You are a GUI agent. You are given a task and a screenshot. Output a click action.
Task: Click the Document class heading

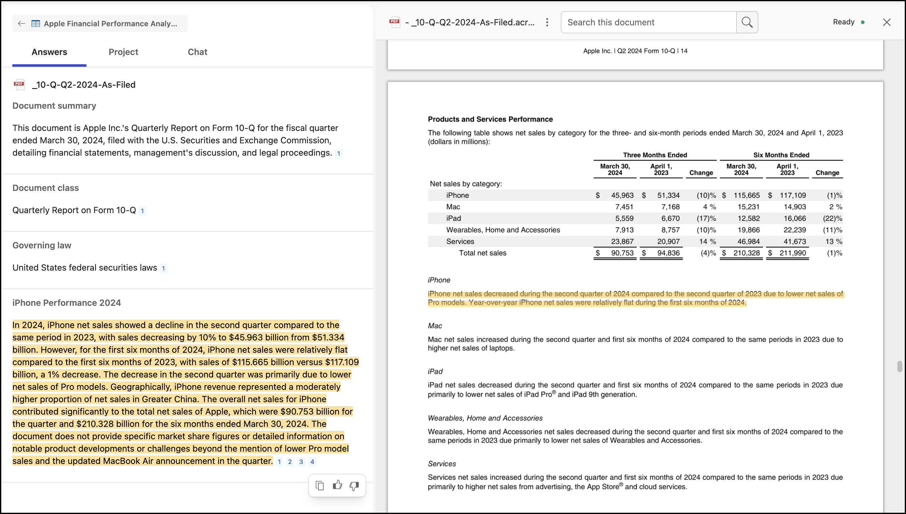tap(46, 188)
